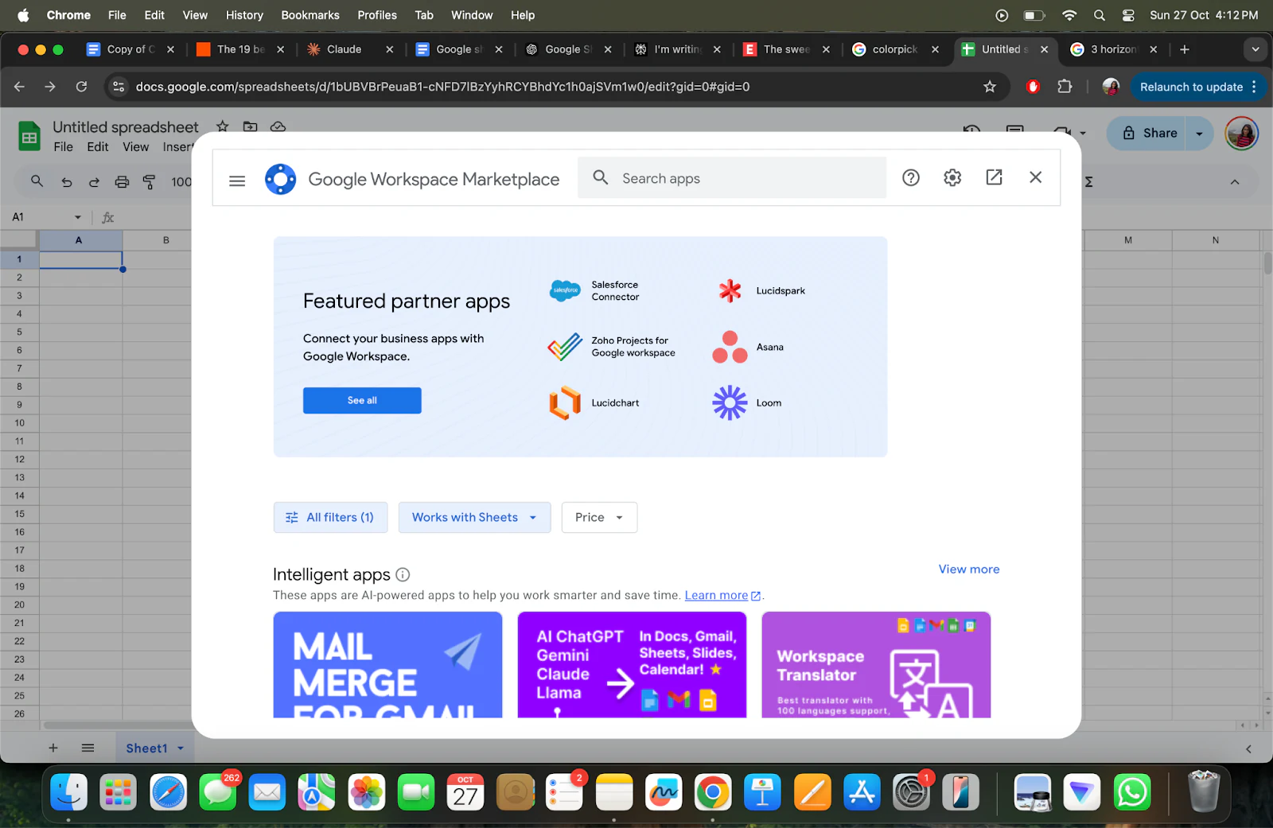1273x828 pixels.
Task: Open Zoho Projects for Google Workspace
Action: [611, 346]
